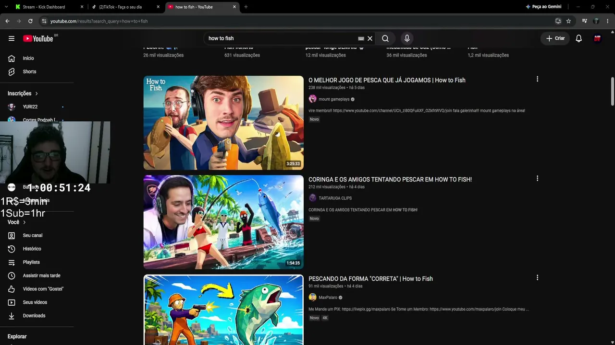Open the MaxPalaro channel name
615x345 pixels.
click(x=328, y=297)
